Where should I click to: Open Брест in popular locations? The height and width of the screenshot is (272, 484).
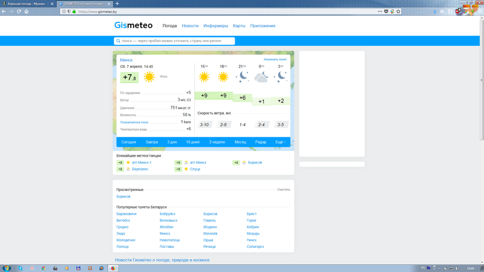(252, 214)
